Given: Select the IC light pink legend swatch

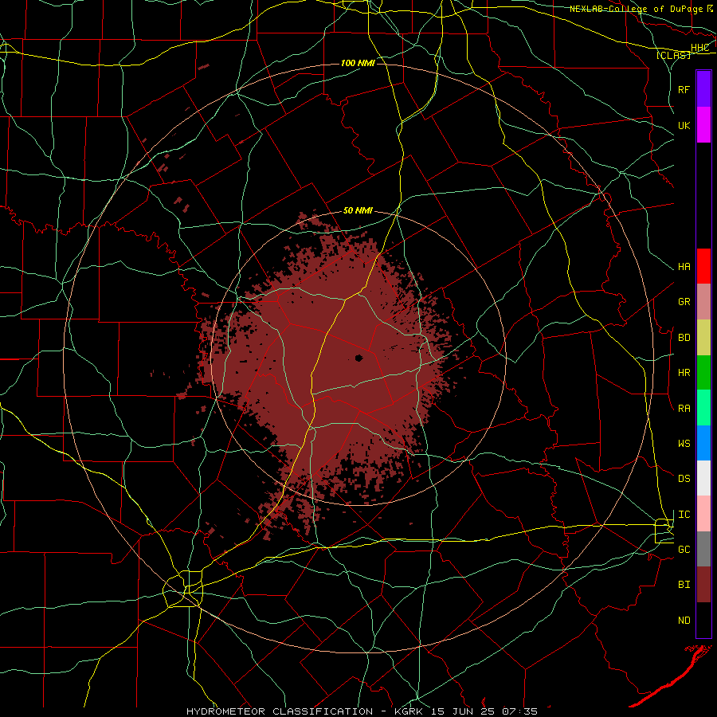Looking at the screenshot, I should [703, 514].
